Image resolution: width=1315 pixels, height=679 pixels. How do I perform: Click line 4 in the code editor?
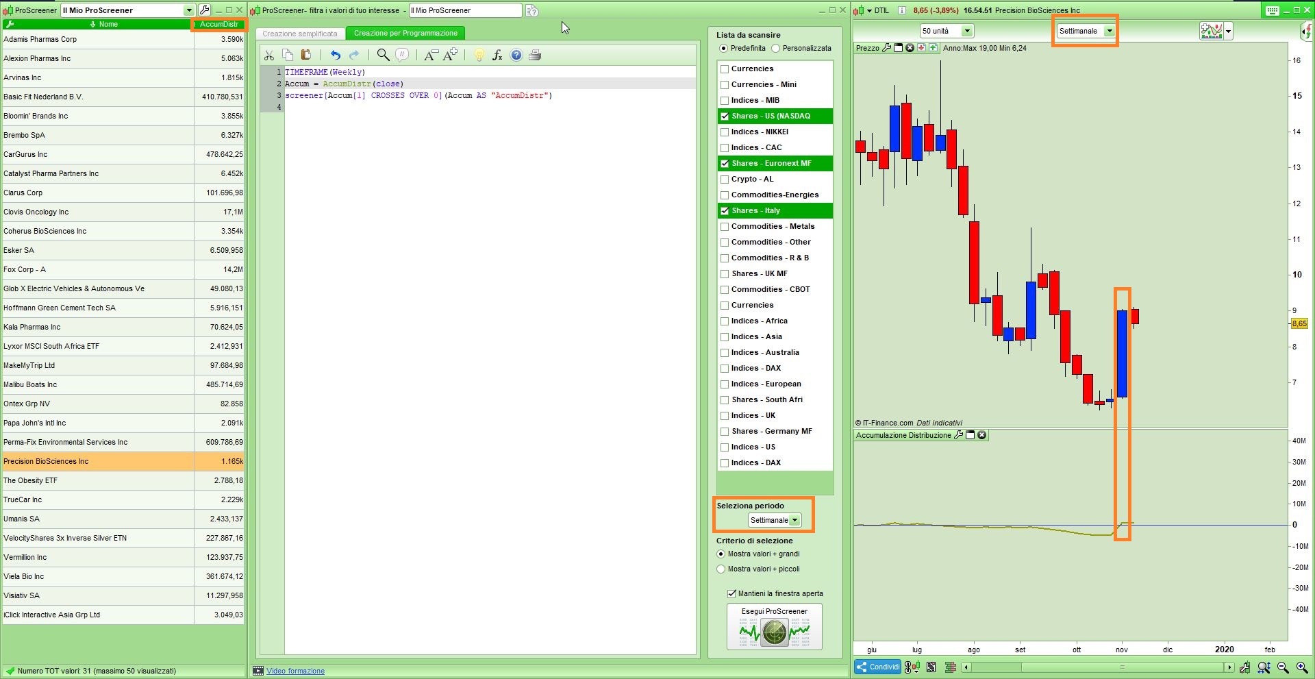click(489, 107)
